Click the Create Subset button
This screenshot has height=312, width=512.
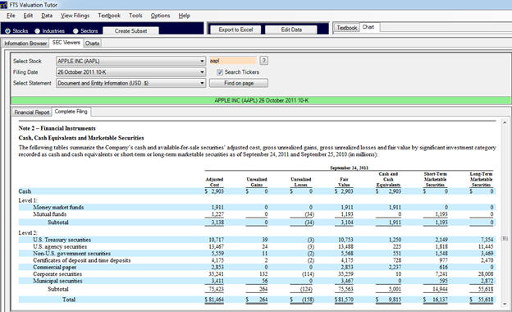130,30
